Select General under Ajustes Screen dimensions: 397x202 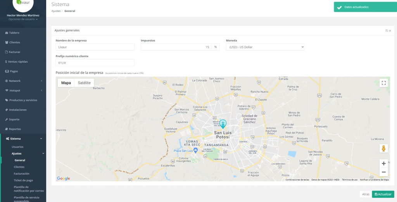[20, 160]
